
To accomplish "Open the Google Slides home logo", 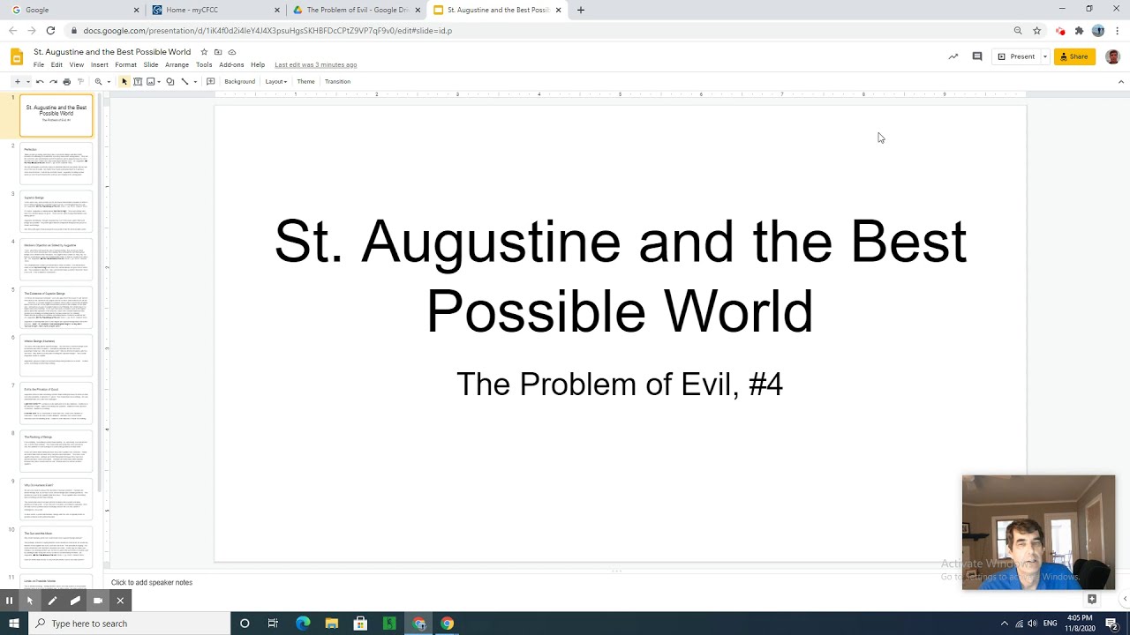I will coord(16,57).
